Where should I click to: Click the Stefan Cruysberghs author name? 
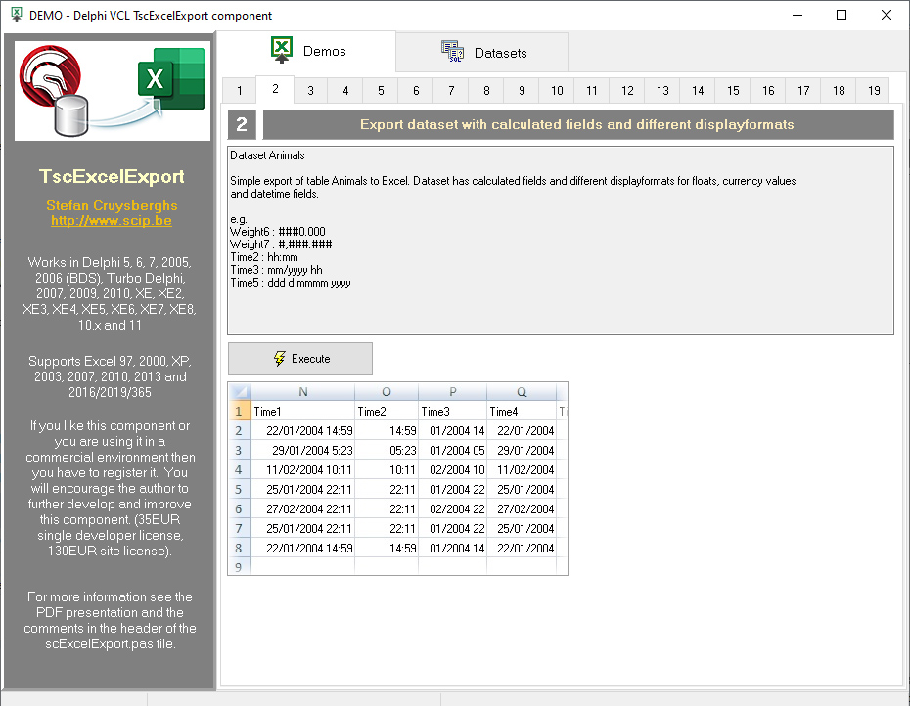coord(112,206)
